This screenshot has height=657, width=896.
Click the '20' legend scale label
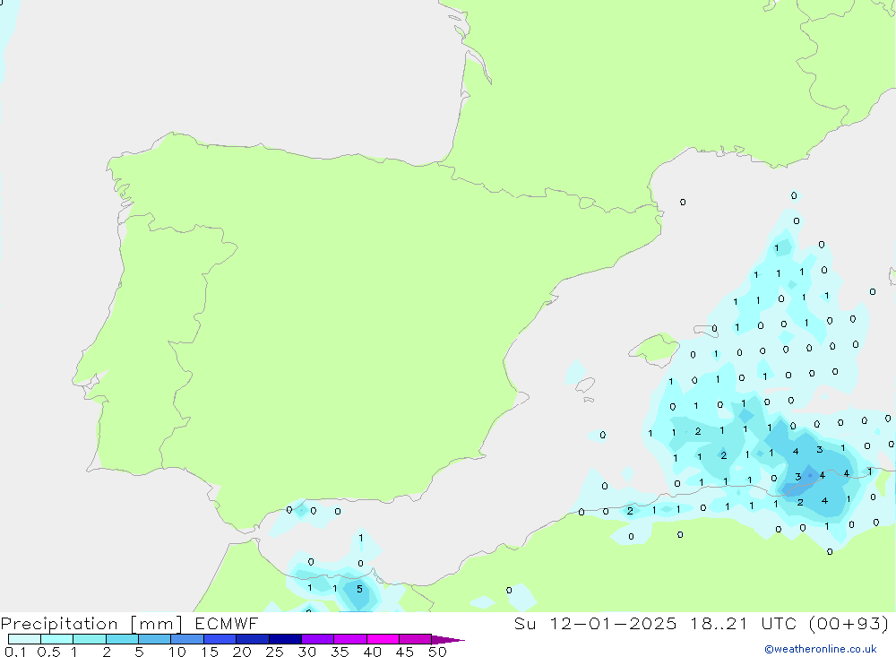(242, 652)
